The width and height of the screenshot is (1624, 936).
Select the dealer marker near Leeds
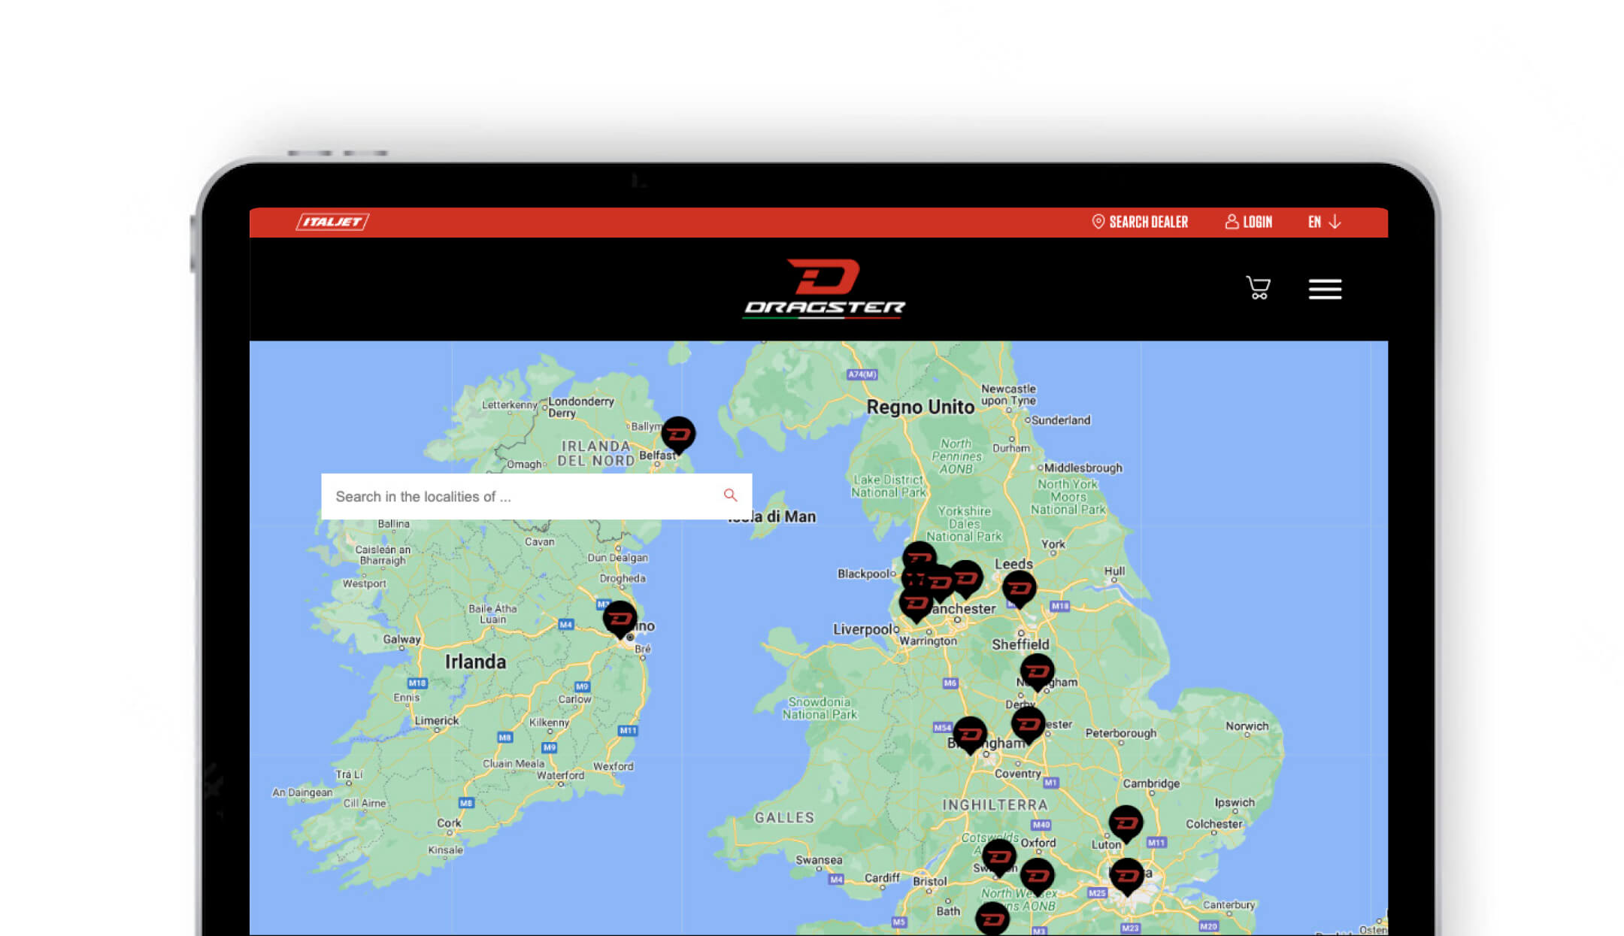click(1020, 589)
